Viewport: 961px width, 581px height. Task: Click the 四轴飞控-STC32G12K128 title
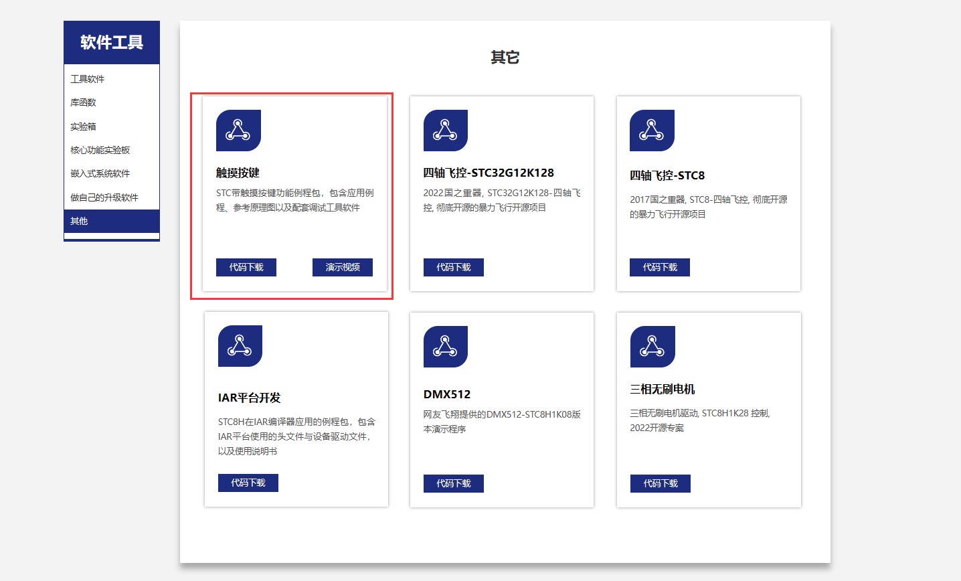(x=489, y=173)
